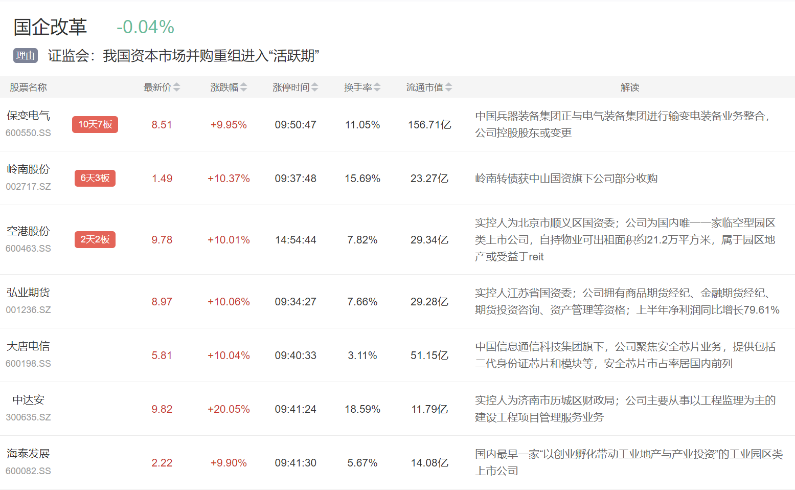Image resolution: width=795 pixels, height=490 pixels.
Task: Sort by 涨停时间 using its arrow icon
Action: point(314,87)
